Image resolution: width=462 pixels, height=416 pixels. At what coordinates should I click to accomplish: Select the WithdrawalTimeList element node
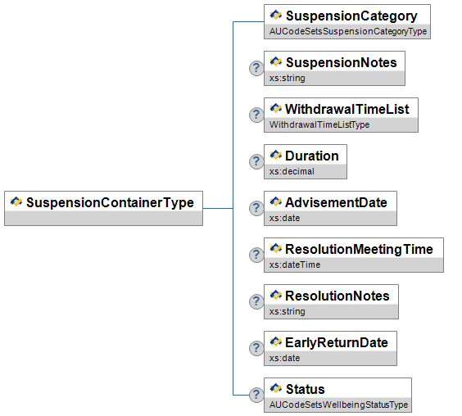click(x=341, y=115)
